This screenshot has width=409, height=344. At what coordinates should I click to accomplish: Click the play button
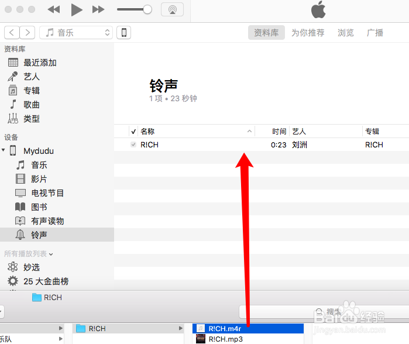[77, 10]
